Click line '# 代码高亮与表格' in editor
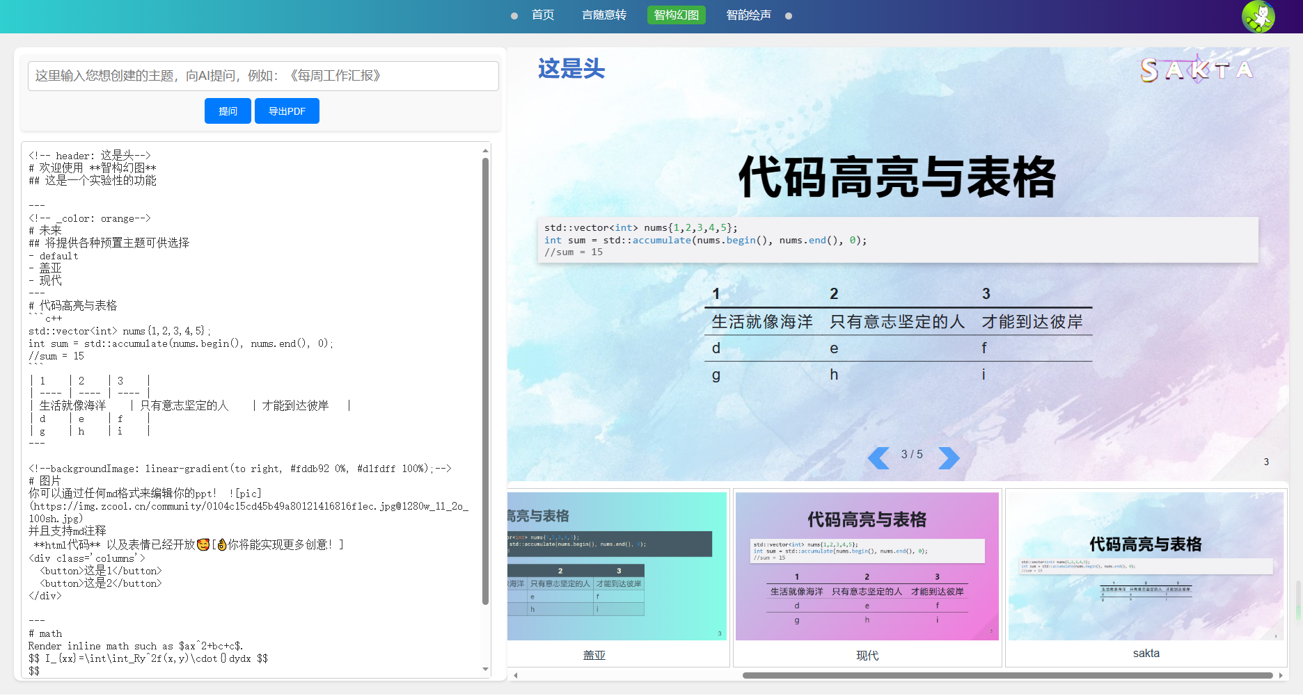The height and width of the screenshot is (696, 1303). [73, 306]
